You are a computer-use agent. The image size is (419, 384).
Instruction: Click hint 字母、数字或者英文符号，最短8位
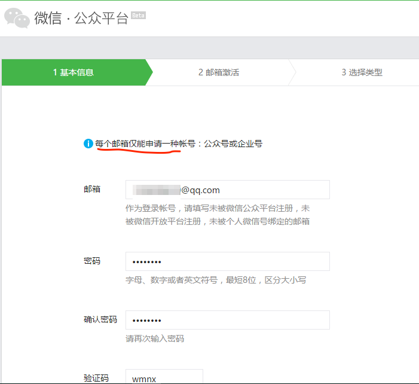coord(191,280)
